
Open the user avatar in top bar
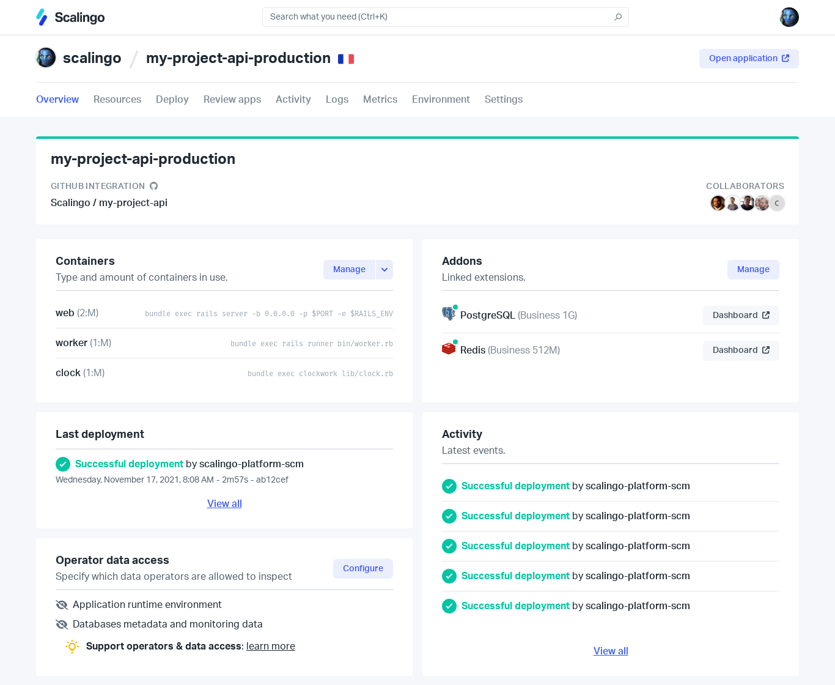pos(789,17)
